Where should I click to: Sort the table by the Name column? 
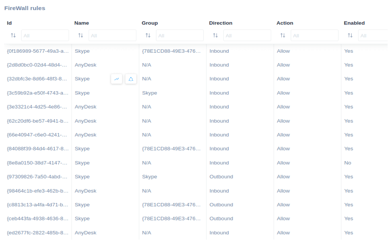(80, 35)
